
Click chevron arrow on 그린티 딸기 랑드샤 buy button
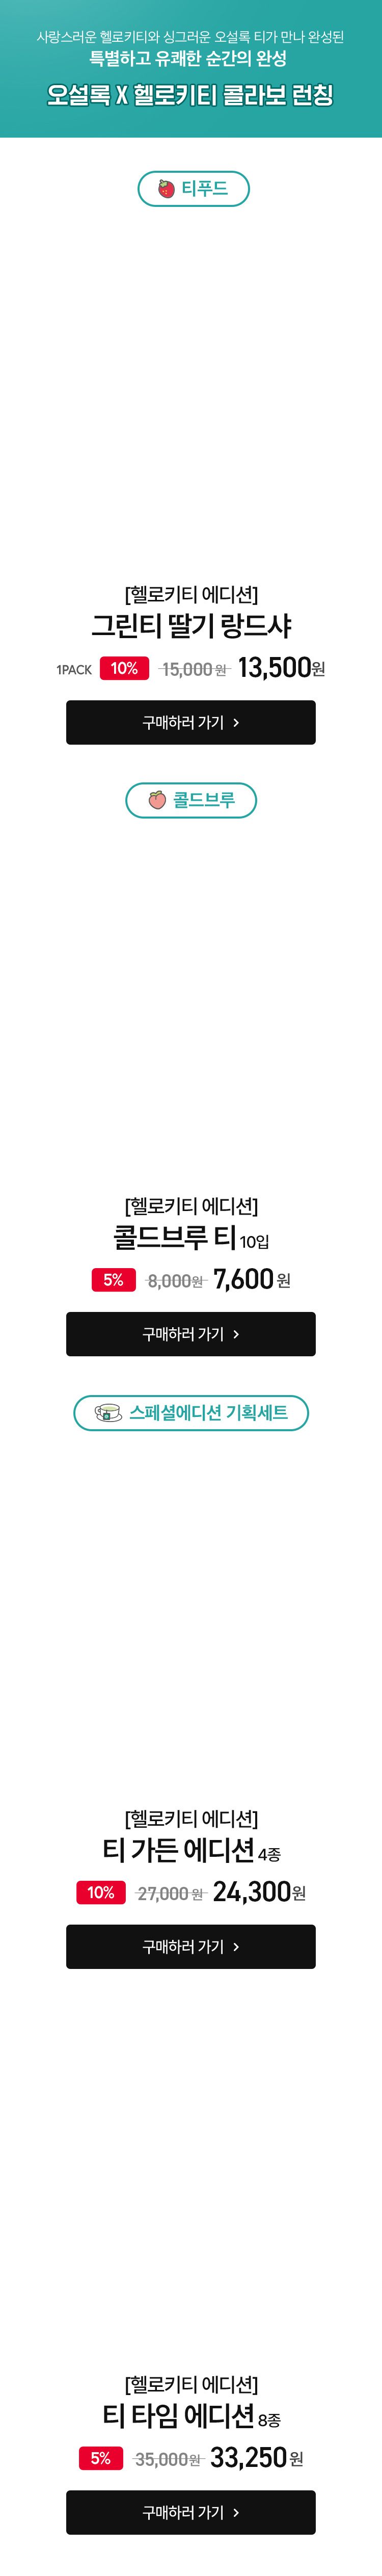[236, 723]
